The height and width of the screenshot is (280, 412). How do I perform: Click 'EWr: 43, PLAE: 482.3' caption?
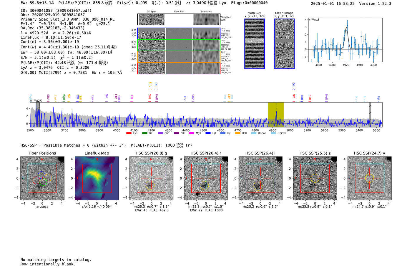coord(152,210)
